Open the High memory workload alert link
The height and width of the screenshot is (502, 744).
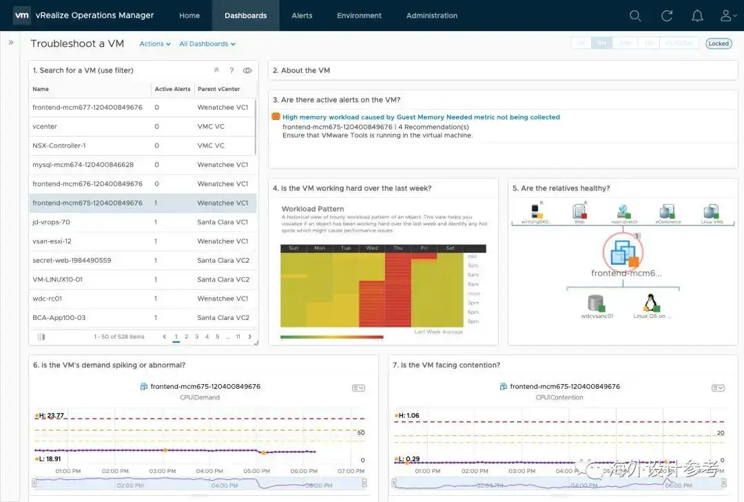point(421,117)
